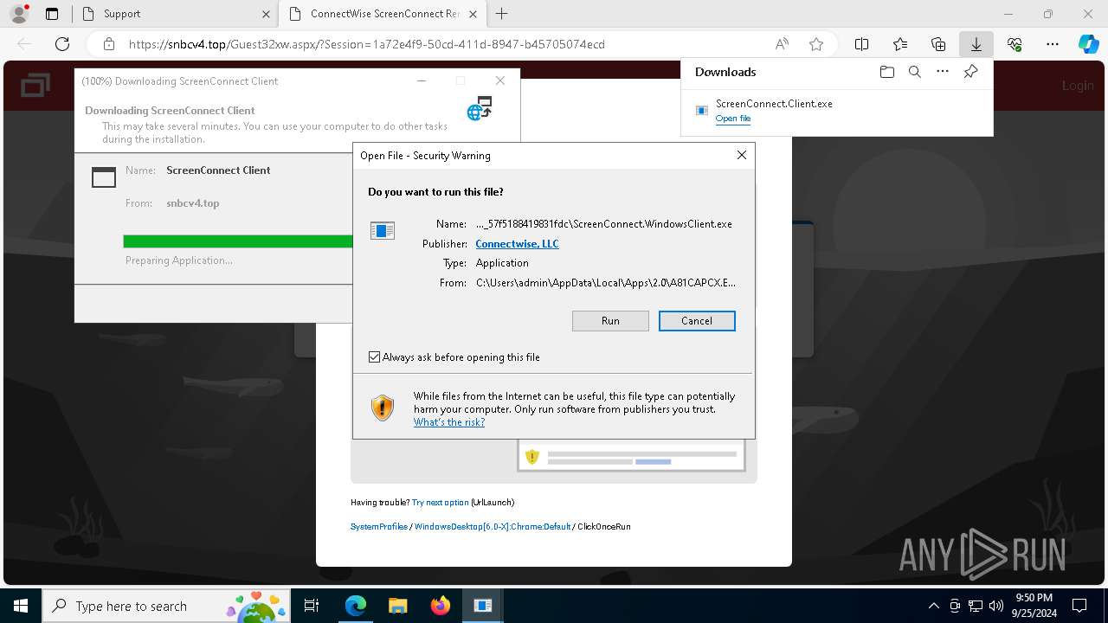Click the ScreenConnect site logo icon
The width and height of the screenshot is (1108, 623).
[35, 85]
